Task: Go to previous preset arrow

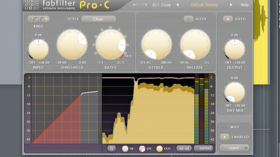Action: [x=178, y=5]
